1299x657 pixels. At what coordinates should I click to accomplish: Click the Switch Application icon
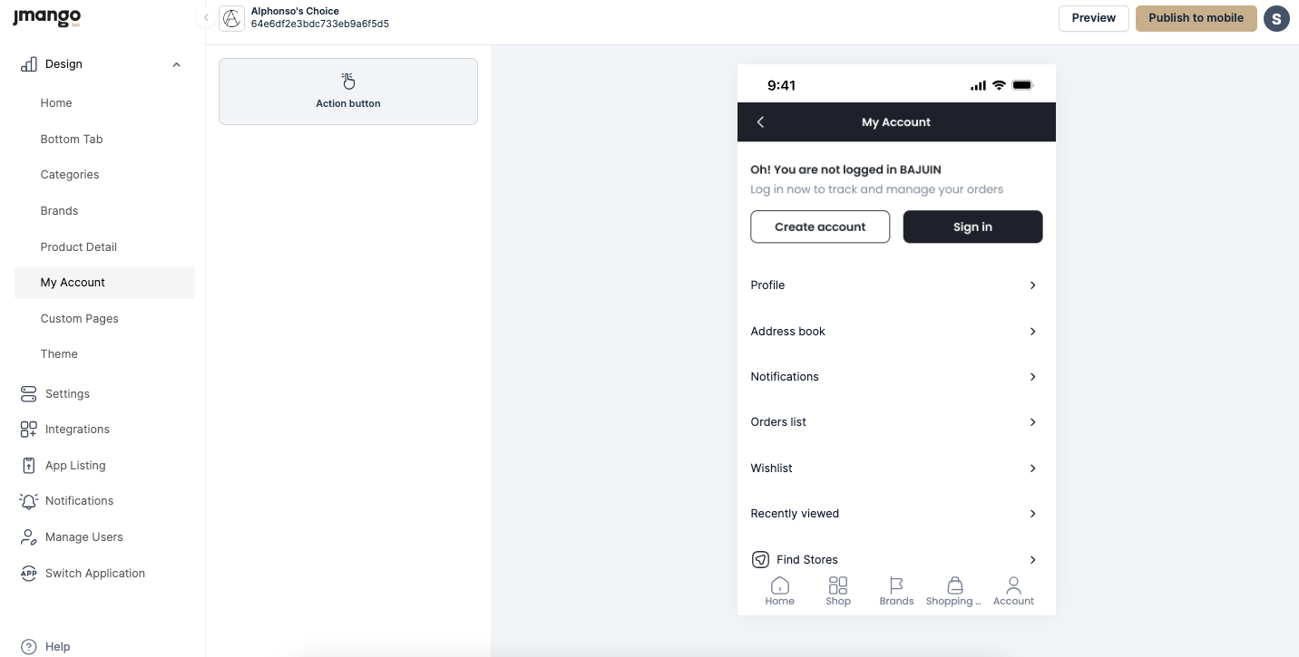pyautogui.click(x=28, y=573)
